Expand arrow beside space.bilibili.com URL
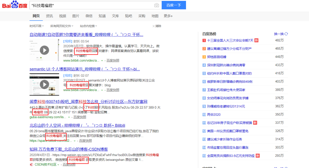This screenshot has width=309, height=168. (x=74, y=141)
